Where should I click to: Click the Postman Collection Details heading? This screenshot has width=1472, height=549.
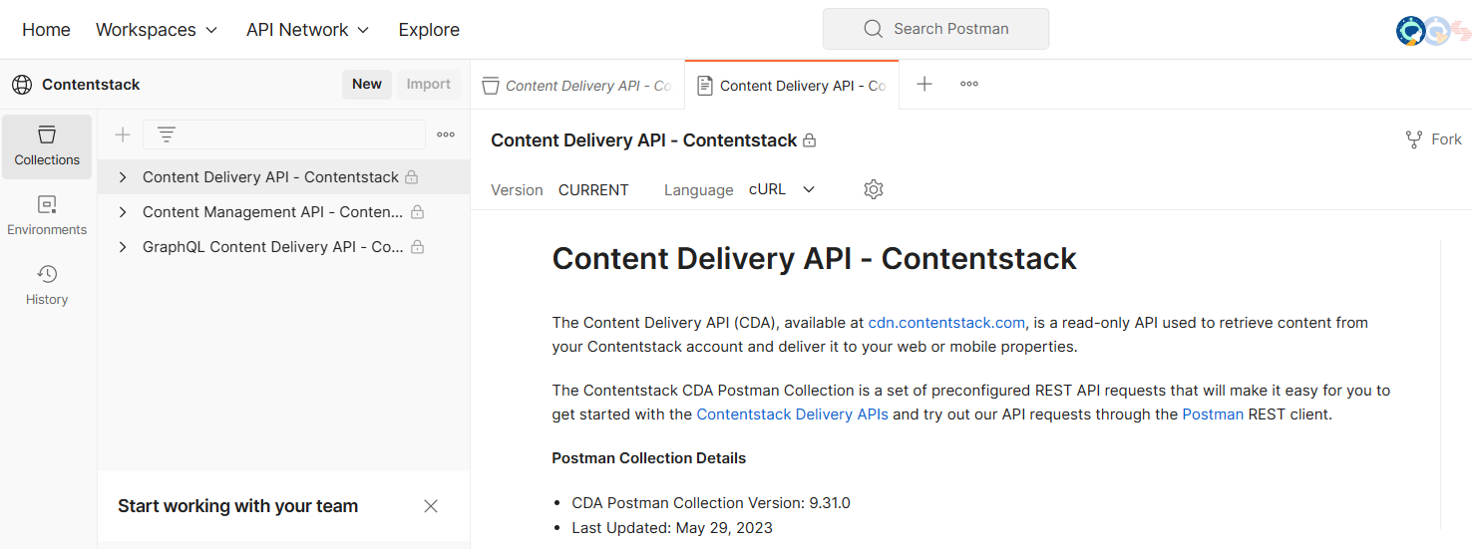click(x=649, y=458)
